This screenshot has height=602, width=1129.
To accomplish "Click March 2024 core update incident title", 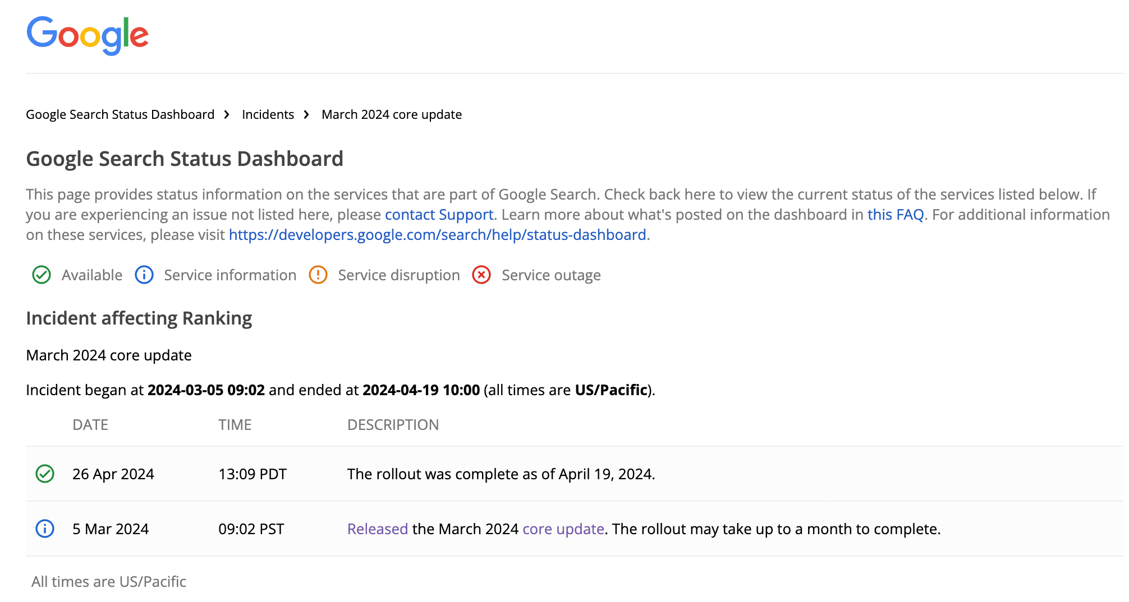I will (109, 355).
